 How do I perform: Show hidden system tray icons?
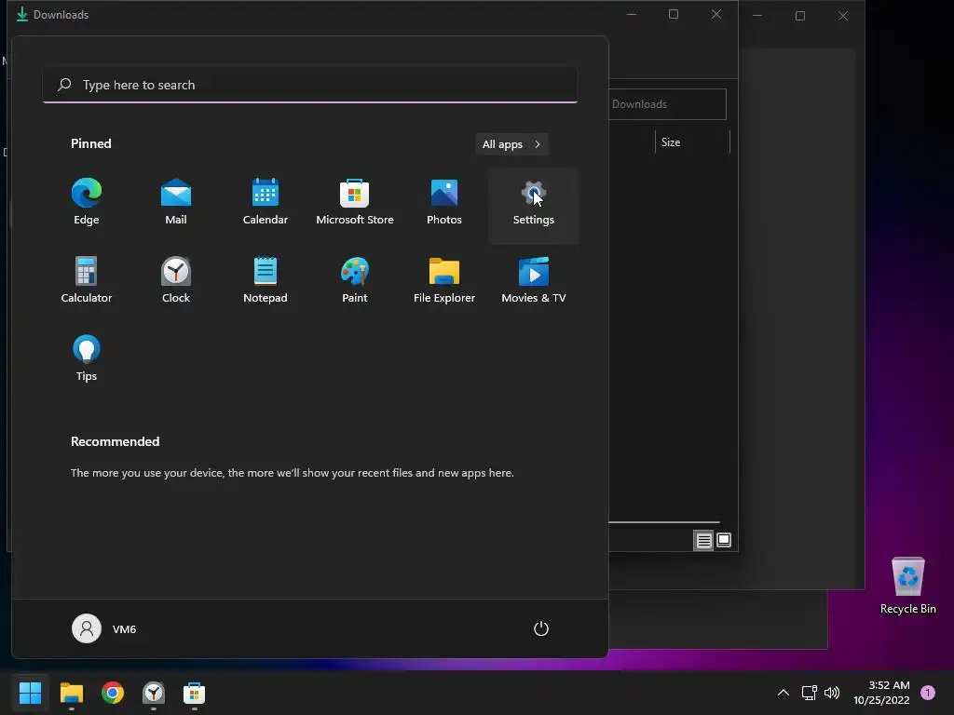coord(783,693)
